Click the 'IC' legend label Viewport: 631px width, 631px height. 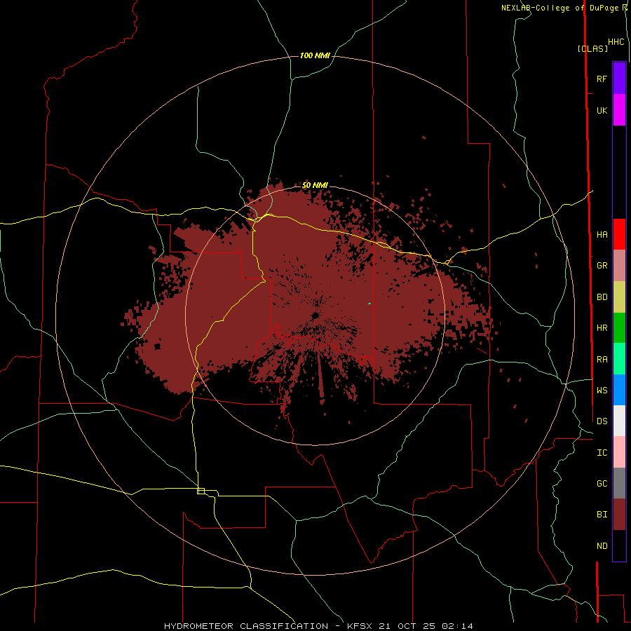point(602,453)
